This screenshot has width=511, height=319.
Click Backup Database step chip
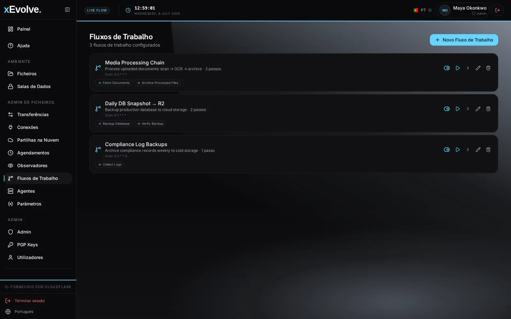114,124
